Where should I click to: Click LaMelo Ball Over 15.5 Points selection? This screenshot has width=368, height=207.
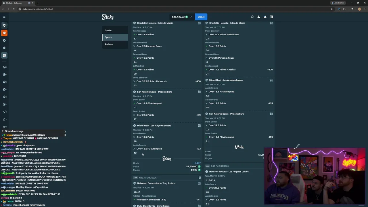pos(145,70)
